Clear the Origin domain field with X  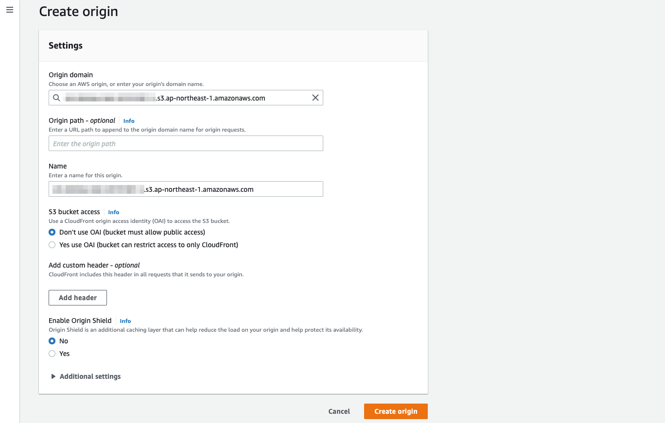(x=315, y=98)
